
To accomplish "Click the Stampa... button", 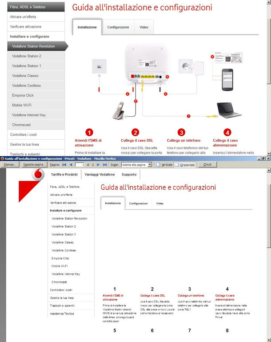I will tap(10, 164).
